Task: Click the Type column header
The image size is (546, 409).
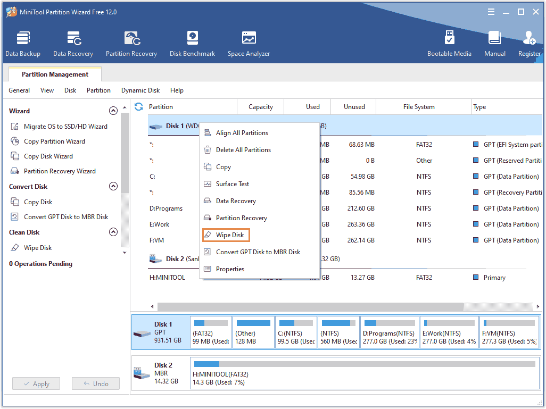Action: (507, 107)
